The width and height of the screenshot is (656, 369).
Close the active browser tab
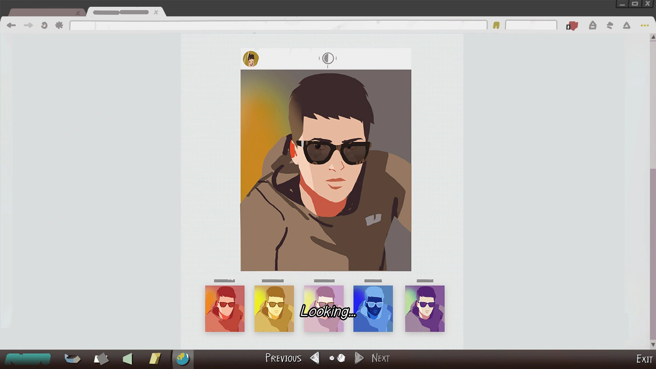click(156, 12)
